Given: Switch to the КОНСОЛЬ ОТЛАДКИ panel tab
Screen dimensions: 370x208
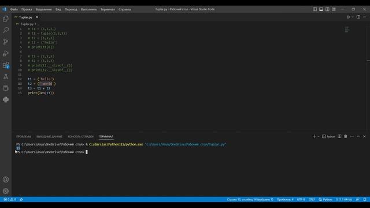Looking at the screenshot, I should pos(81,136).
